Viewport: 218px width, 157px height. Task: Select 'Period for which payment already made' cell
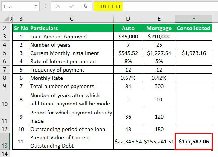tap(71, 117)
